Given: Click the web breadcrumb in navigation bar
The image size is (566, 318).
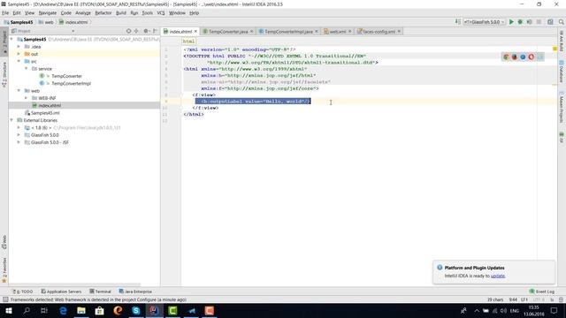Looking at the screenshot, I should (46, 22).
